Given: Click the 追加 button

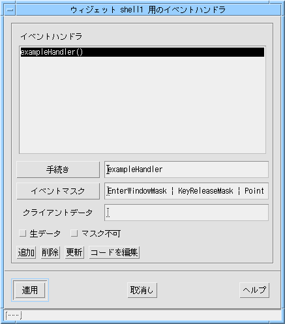Looking at the screenshot, I should tap(26, 252).
